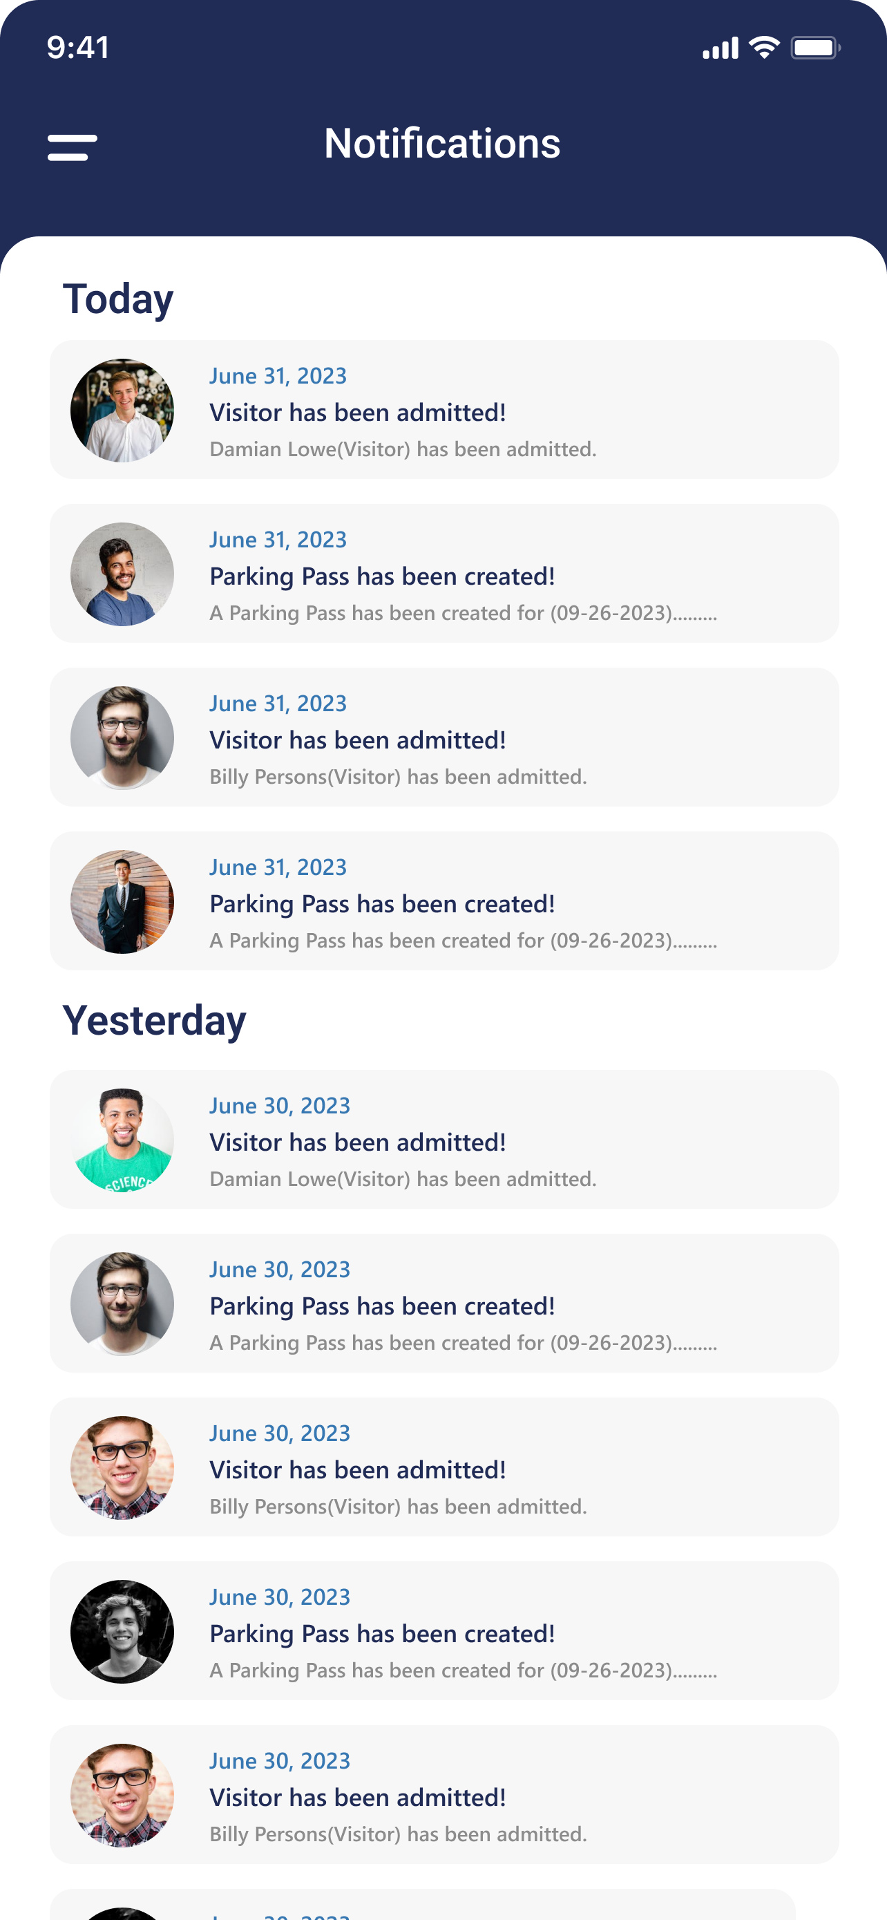Screen dimensions: 887x1920
Task: Open Yesterday's Damian Lowe admitted notification text
Action: [403, 1179]
